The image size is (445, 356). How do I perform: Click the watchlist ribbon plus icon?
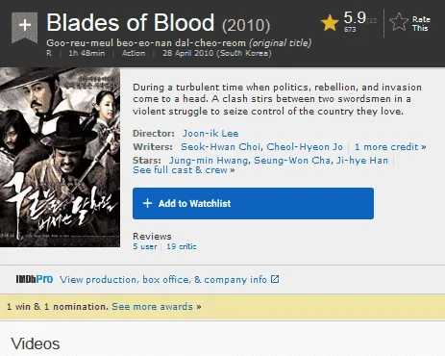tap(25, 27)
